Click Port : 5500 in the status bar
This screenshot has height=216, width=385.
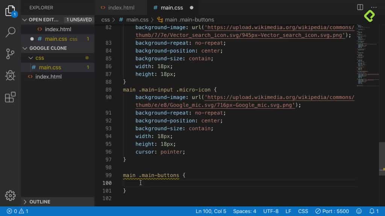(333, 211)
